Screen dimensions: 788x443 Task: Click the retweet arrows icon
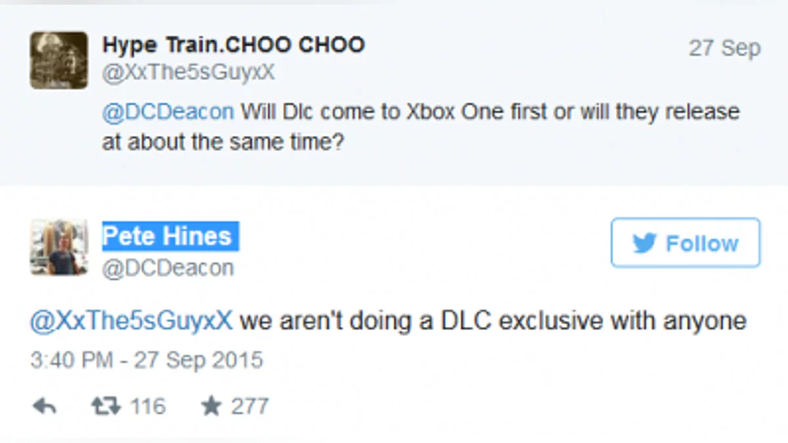[x=105, y=407]
